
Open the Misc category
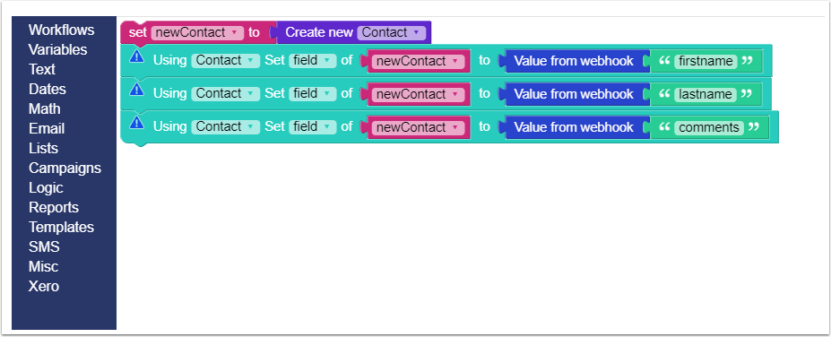43,266
